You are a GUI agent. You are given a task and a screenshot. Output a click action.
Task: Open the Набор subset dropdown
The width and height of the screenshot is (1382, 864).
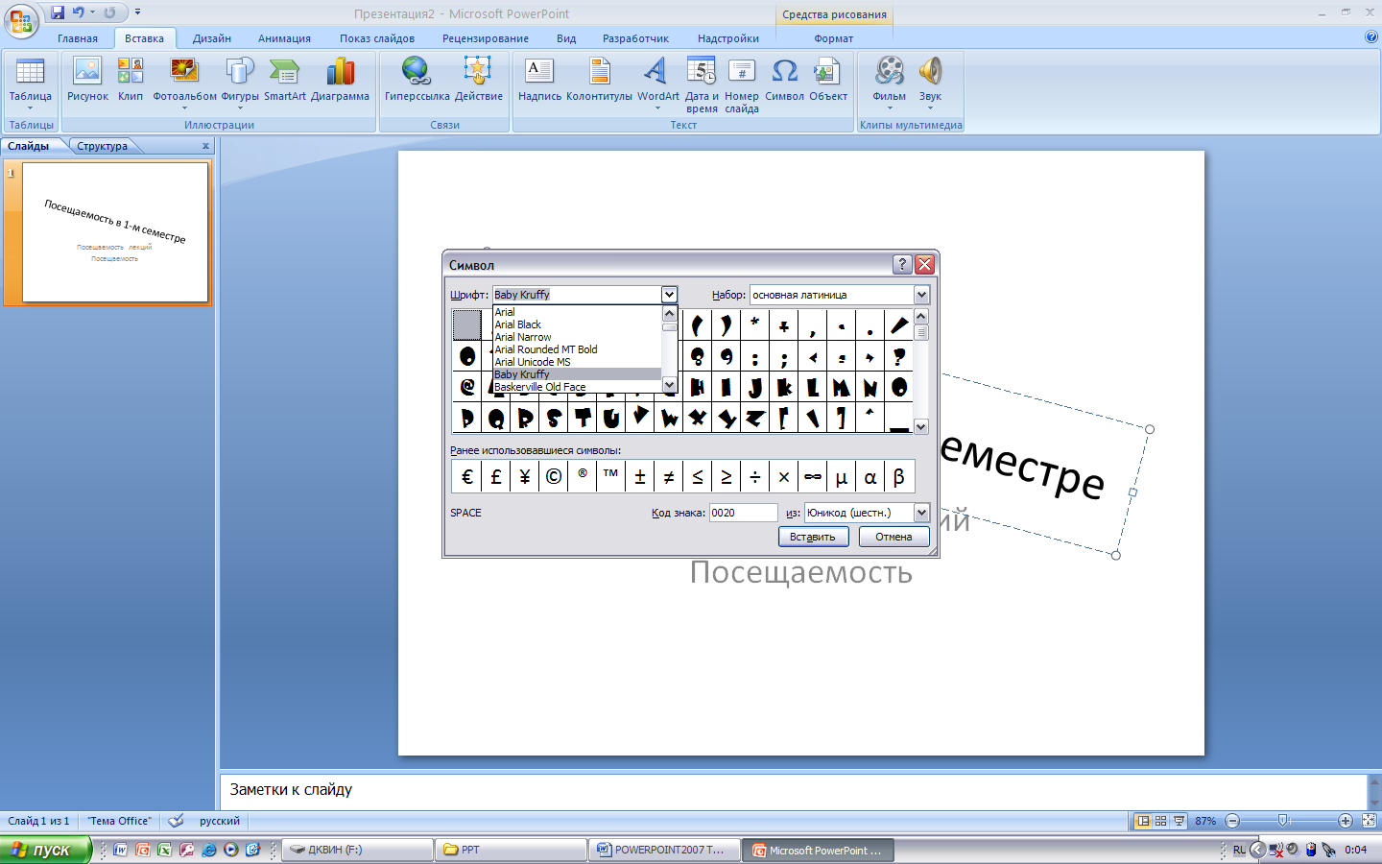point(921,295)
